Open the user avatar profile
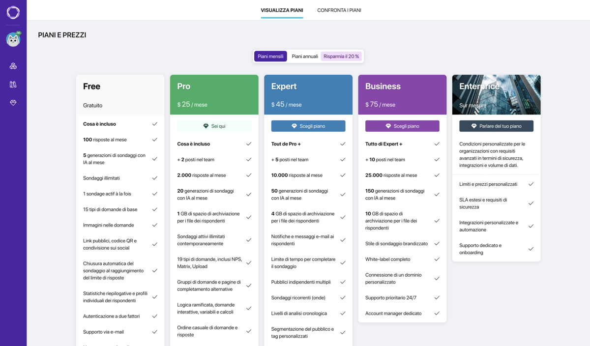The width and height of the screenshot is (590, 346). pyautogui.click(x=13, y=39)
